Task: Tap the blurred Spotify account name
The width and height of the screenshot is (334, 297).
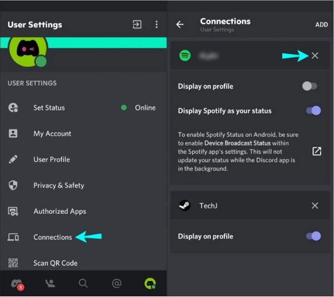Action: pyautogui.click(x=208, y=56)
